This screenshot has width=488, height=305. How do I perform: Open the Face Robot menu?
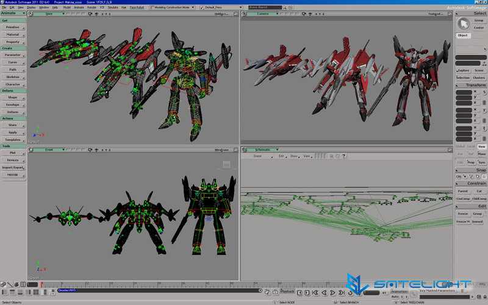[x=137, y=7]
